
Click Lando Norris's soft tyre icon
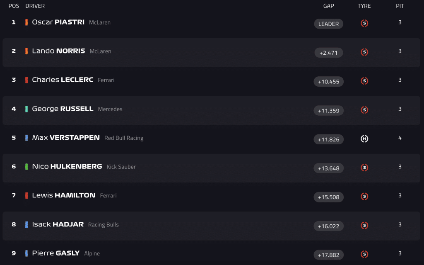point(364,52)
